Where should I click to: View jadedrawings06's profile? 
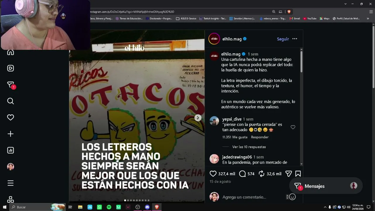(237, 157)
